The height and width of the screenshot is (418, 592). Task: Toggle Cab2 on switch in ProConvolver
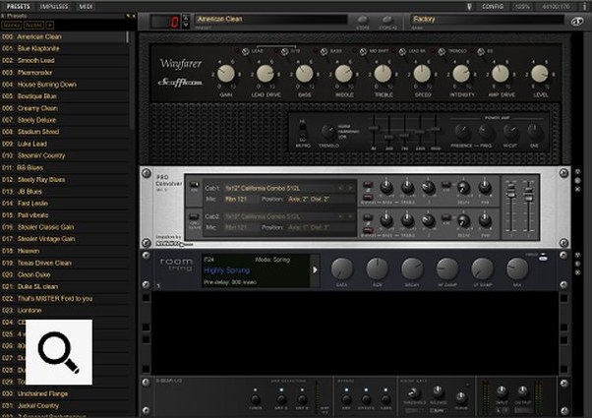click(x=194, y=218)
